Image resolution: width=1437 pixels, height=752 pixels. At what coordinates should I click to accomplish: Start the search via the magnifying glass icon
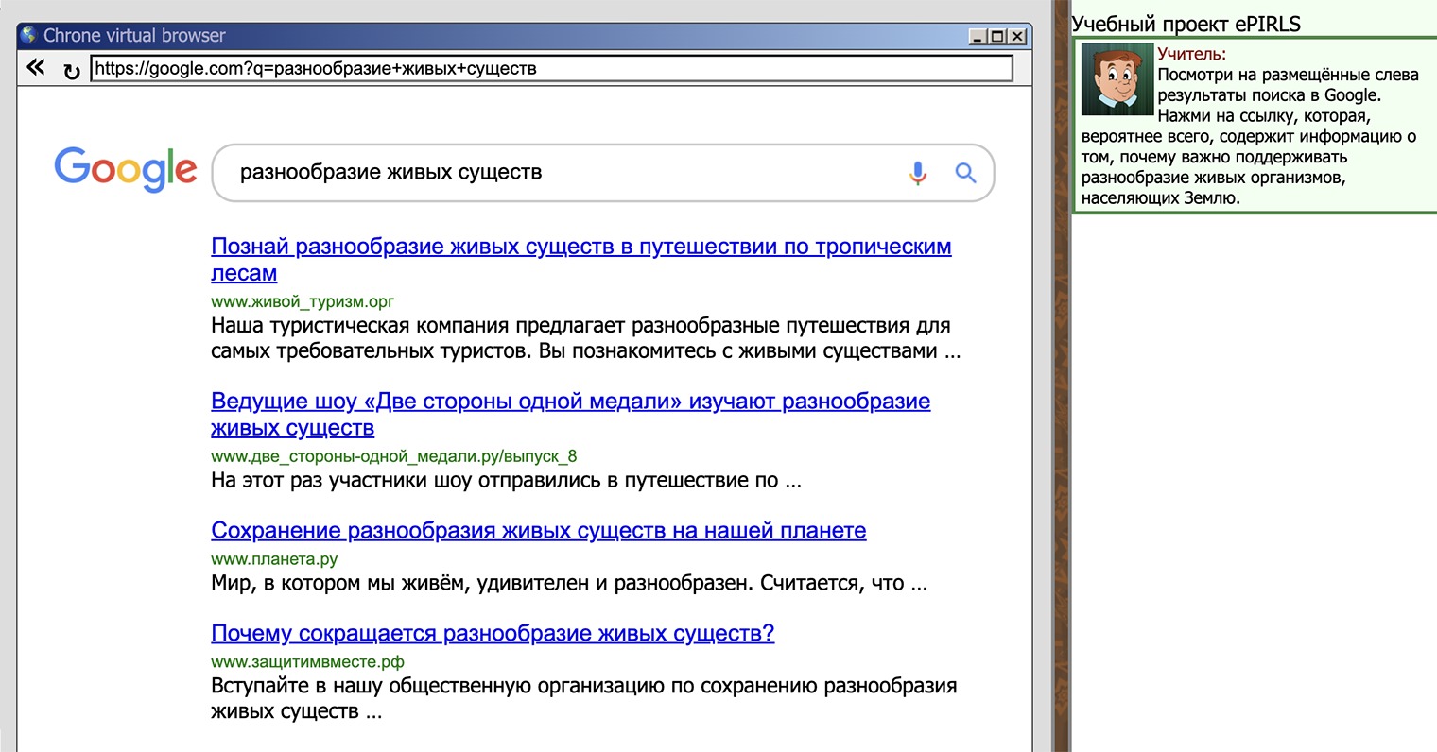click(965, 173)
